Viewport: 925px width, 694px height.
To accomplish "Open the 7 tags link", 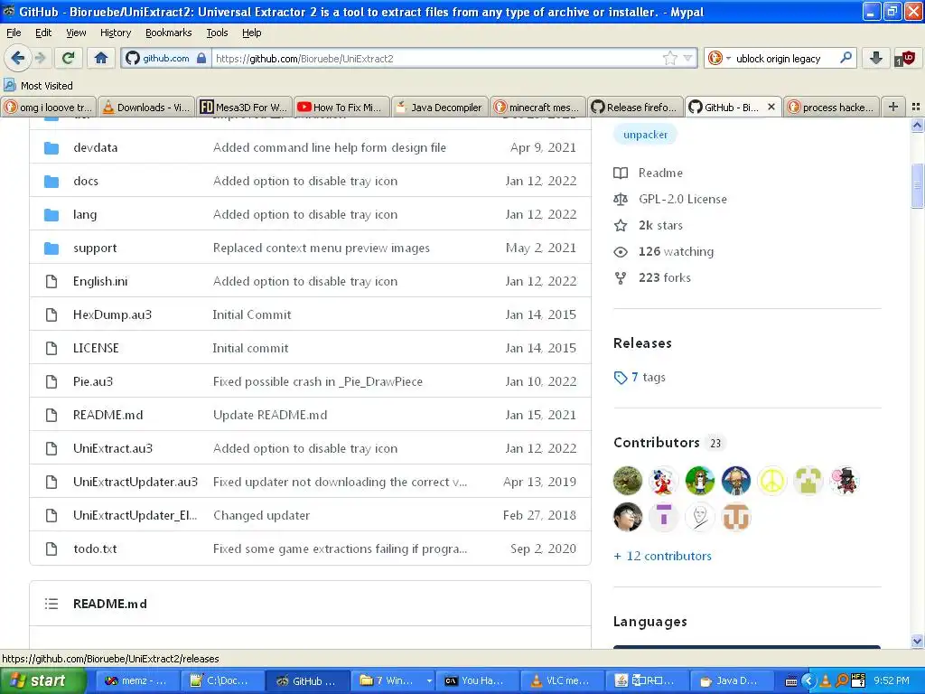I will pos(640,377).
